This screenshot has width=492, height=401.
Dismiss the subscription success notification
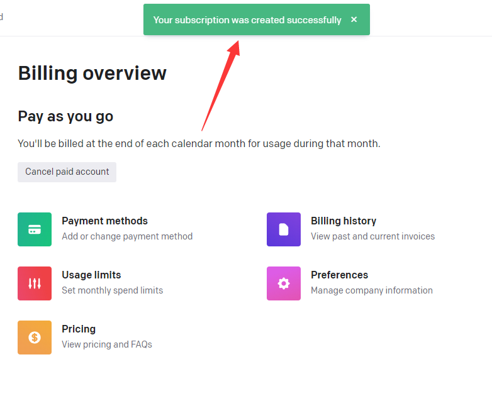click(354, 19)
